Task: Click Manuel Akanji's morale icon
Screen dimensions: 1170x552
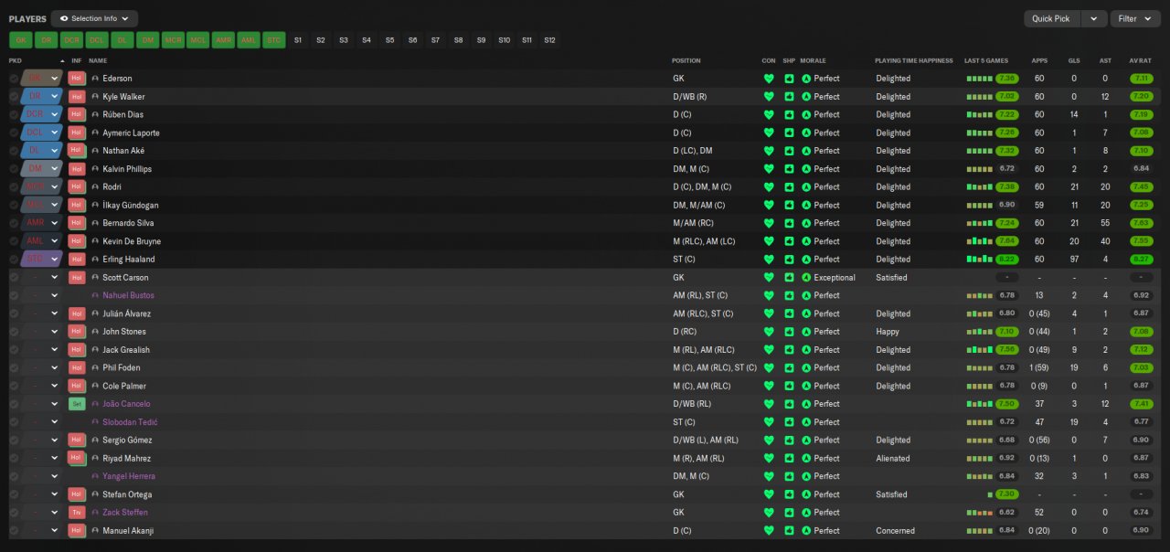Action: click(x=806, y=531)
